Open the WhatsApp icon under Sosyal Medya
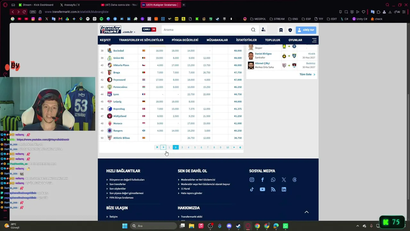The height and width of the screenshot is (231, 410). click(x=273, y=180)
